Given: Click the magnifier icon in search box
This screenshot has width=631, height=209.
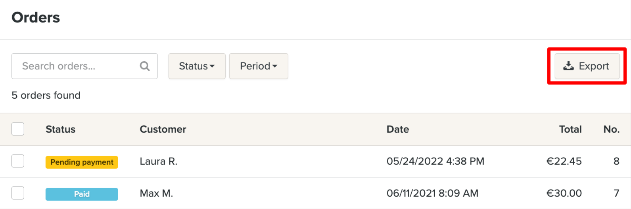Looking at the screenshot, I should 145,66.
